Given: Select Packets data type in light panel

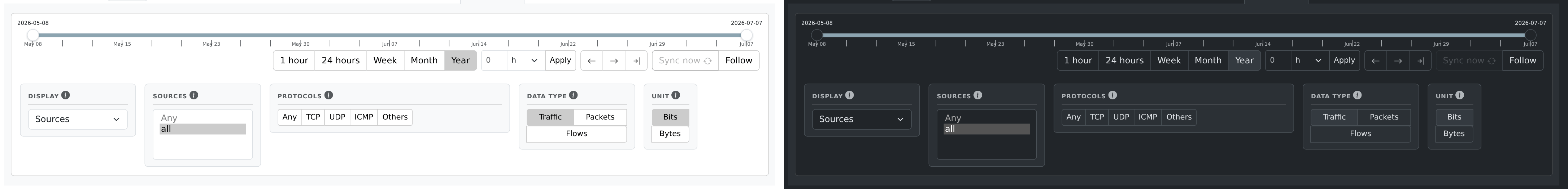Looking at the screenshot, I should tap(600, 117).
